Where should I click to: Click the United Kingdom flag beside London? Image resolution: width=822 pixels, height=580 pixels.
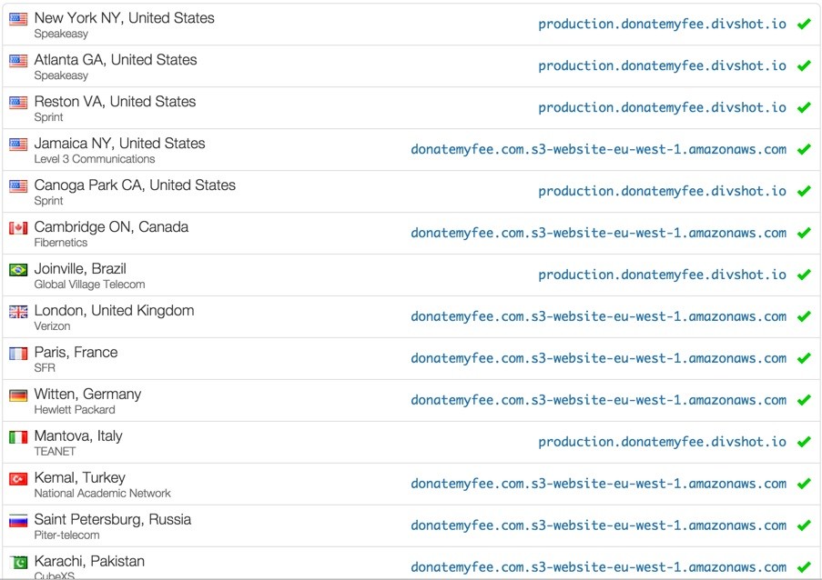click(18, 312)
